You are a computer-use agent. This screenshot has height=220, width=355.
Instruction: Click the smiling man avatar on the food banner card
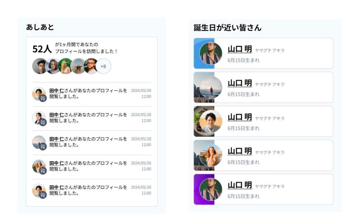[211, 121]
